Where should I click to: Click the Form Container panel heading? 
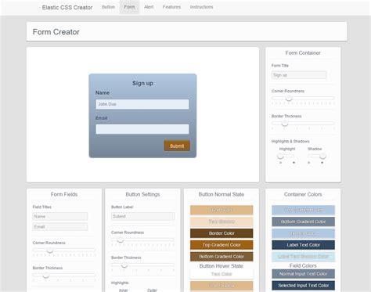(x=303, y=53)
